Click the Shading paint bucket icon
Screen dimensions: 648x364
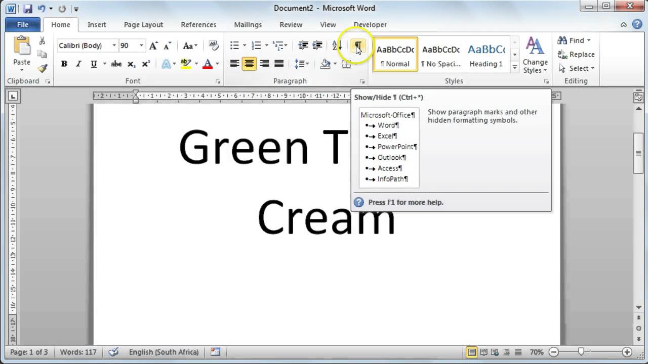325,64
